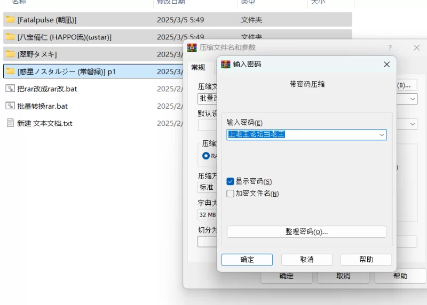Click 取消 in the password dialog

306,260
